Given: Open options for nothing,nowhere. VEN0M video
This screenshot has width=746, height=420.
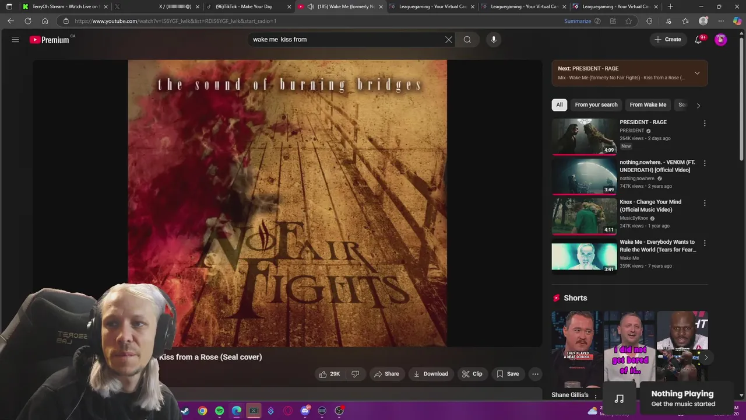Looking at the screenshot, I should coord(705,163).
